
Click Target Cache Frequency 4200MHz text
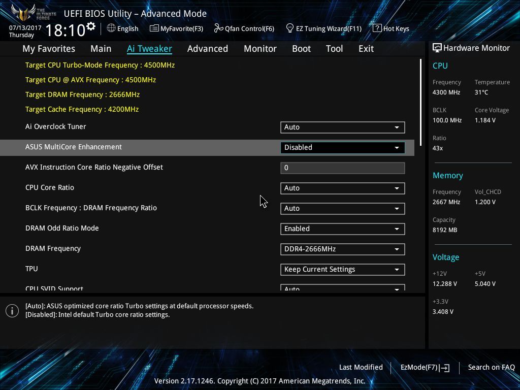pos(82,110)
